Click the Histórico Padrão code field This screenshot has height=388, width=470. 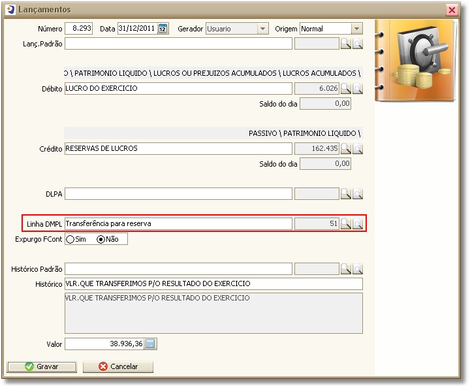coord(317,268)
